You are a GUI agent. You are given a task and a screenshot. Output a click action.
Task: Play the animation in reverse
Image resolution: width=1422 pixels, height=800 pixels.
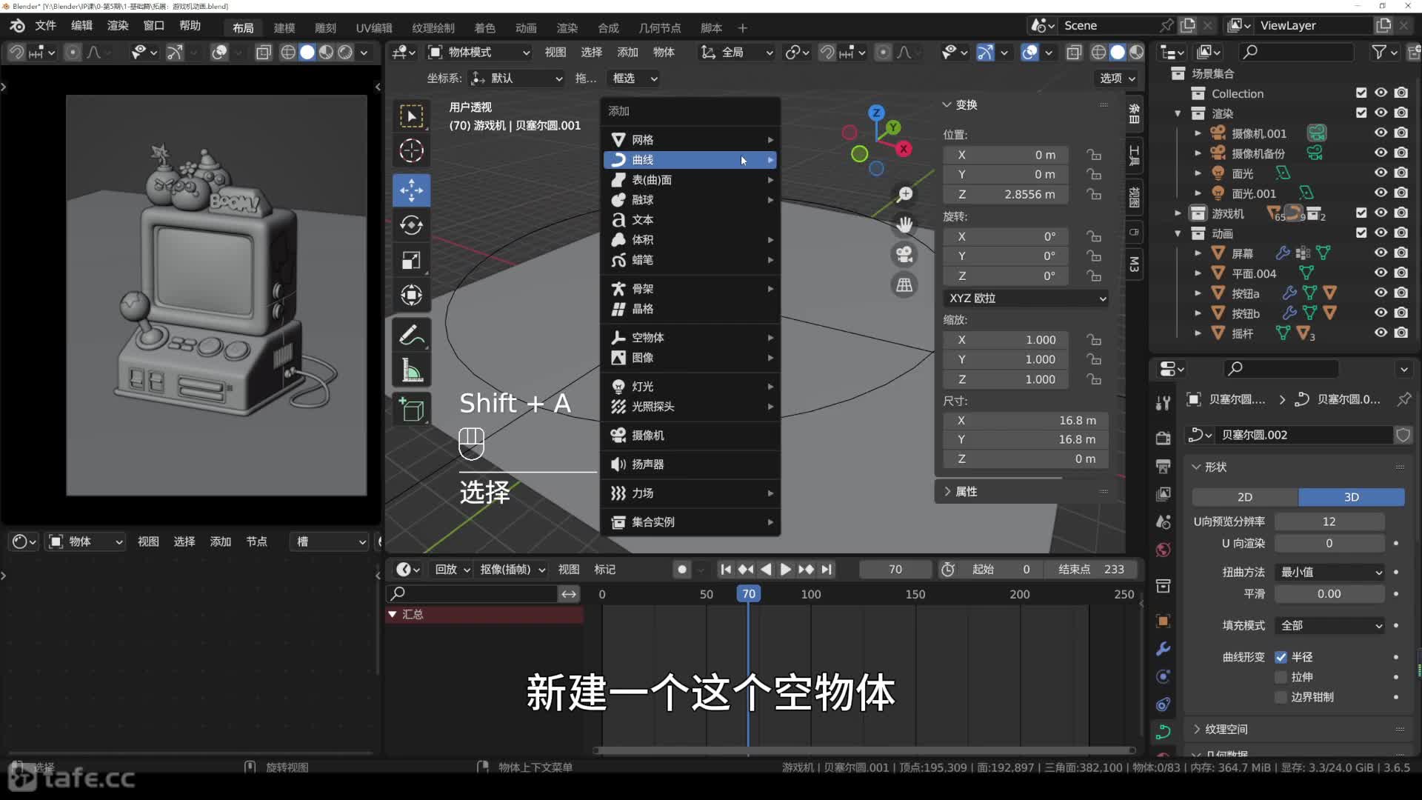tap(767, 569)
